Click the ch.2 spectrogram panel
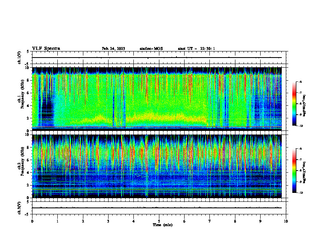The height and width of the screenshot is (248, 322). (x=157, y=166)
